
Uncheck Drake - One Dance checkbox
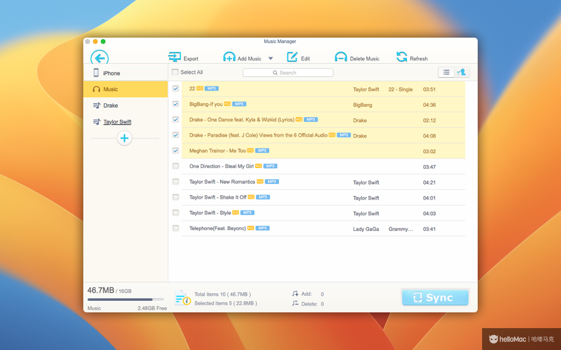[176, 119]
